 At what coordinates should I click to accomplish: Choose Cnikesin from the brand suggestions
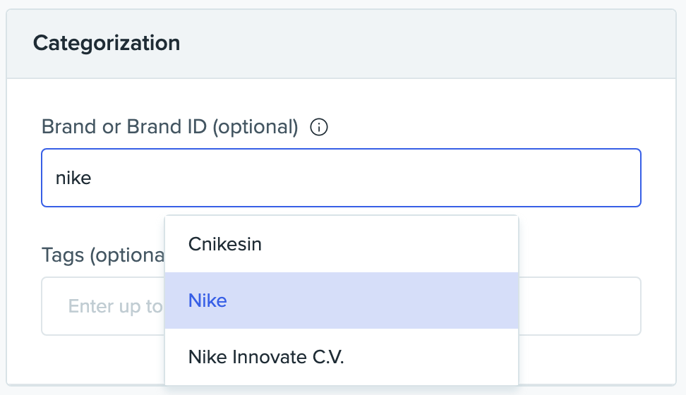tap(224, 244)
